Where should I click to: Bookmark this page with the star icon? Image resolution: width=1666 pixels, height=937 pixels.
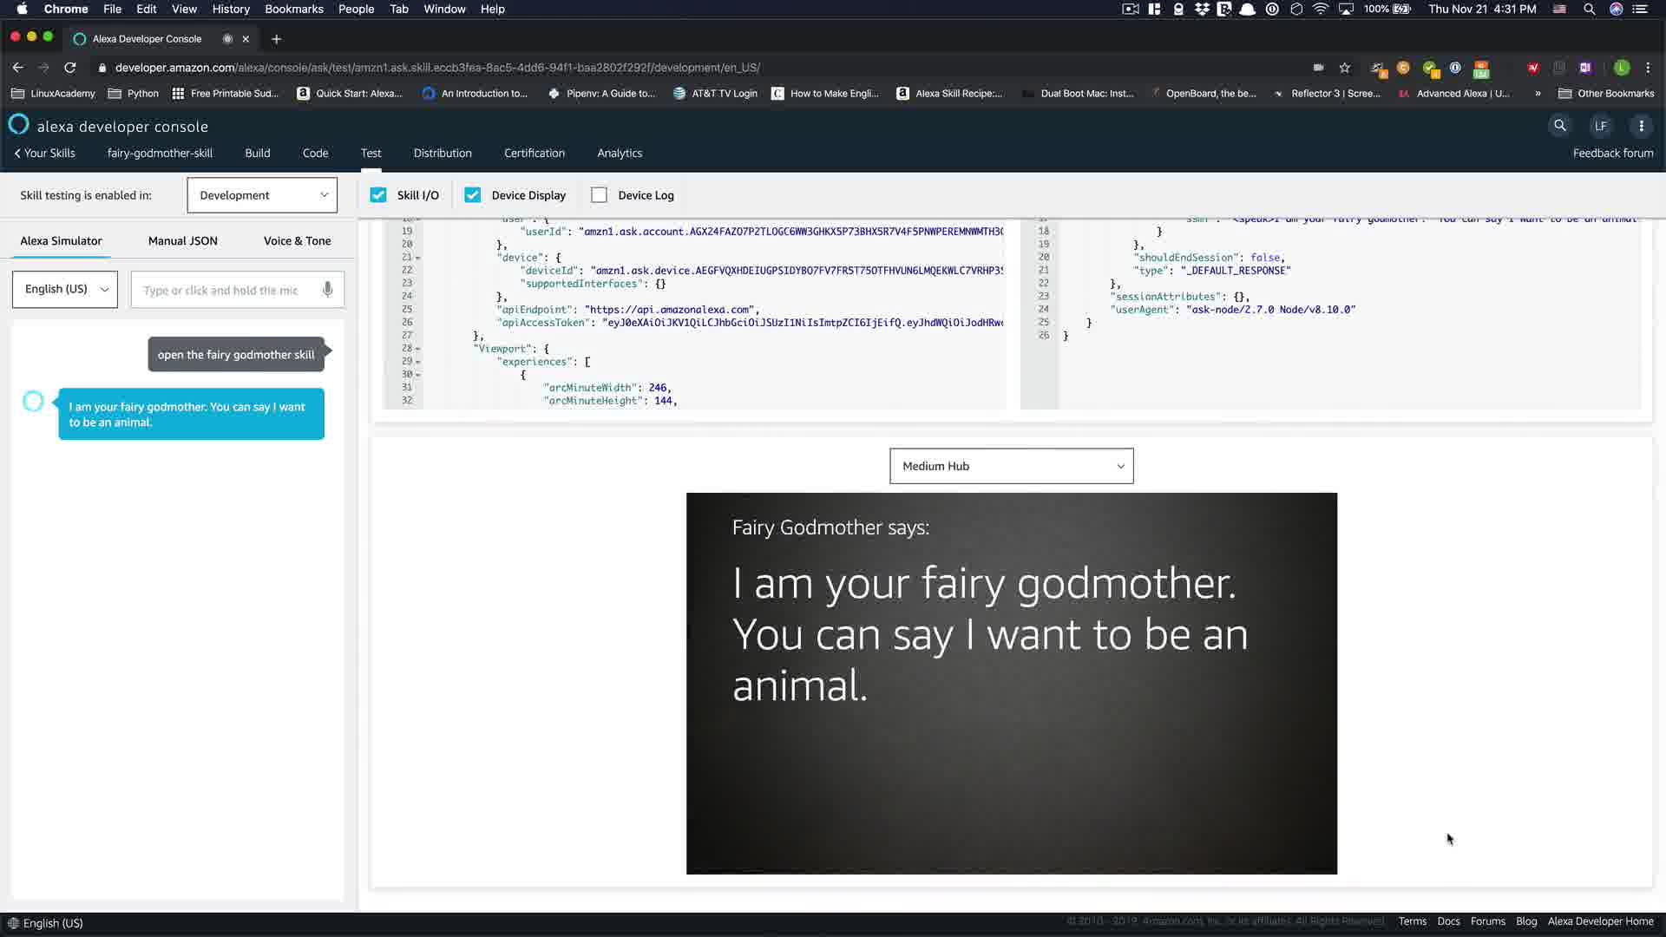click(1344, 68)
